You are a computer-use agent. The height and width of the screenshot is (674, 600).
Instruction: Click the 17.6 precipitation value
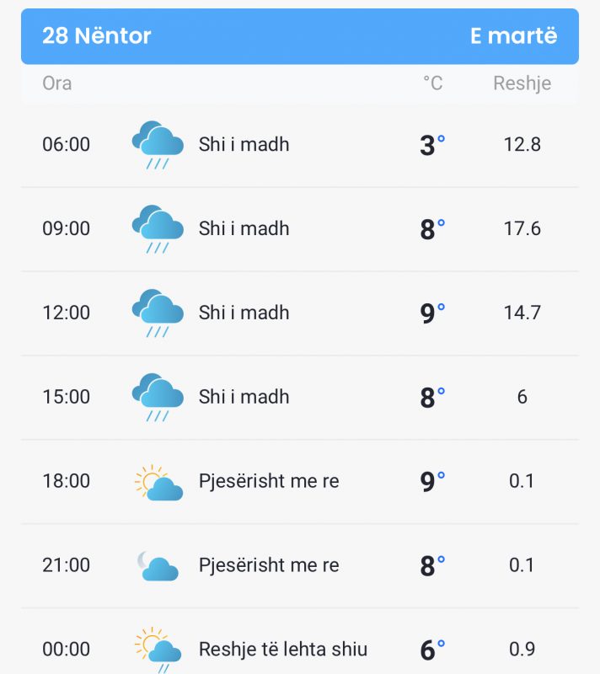pos(522,228)
